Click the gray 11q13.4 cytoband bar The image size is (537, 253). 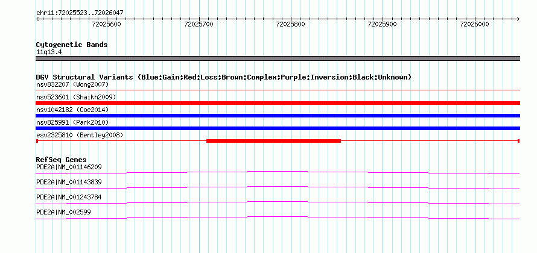[x=278, y=58]
